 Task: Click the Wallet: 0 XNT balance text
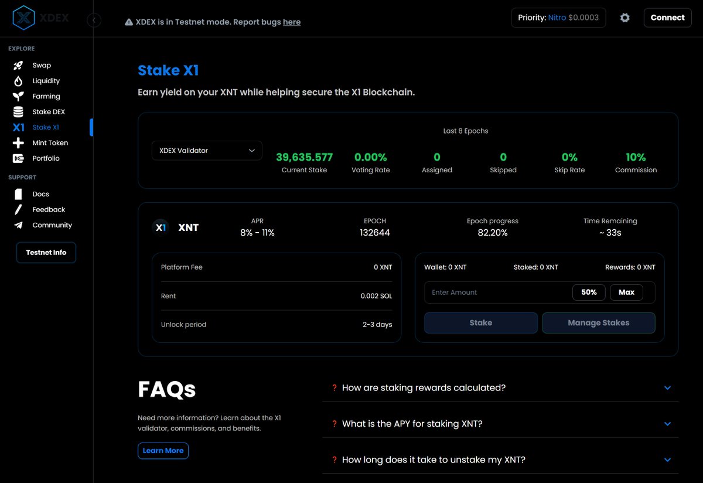[x=445, y=267]
